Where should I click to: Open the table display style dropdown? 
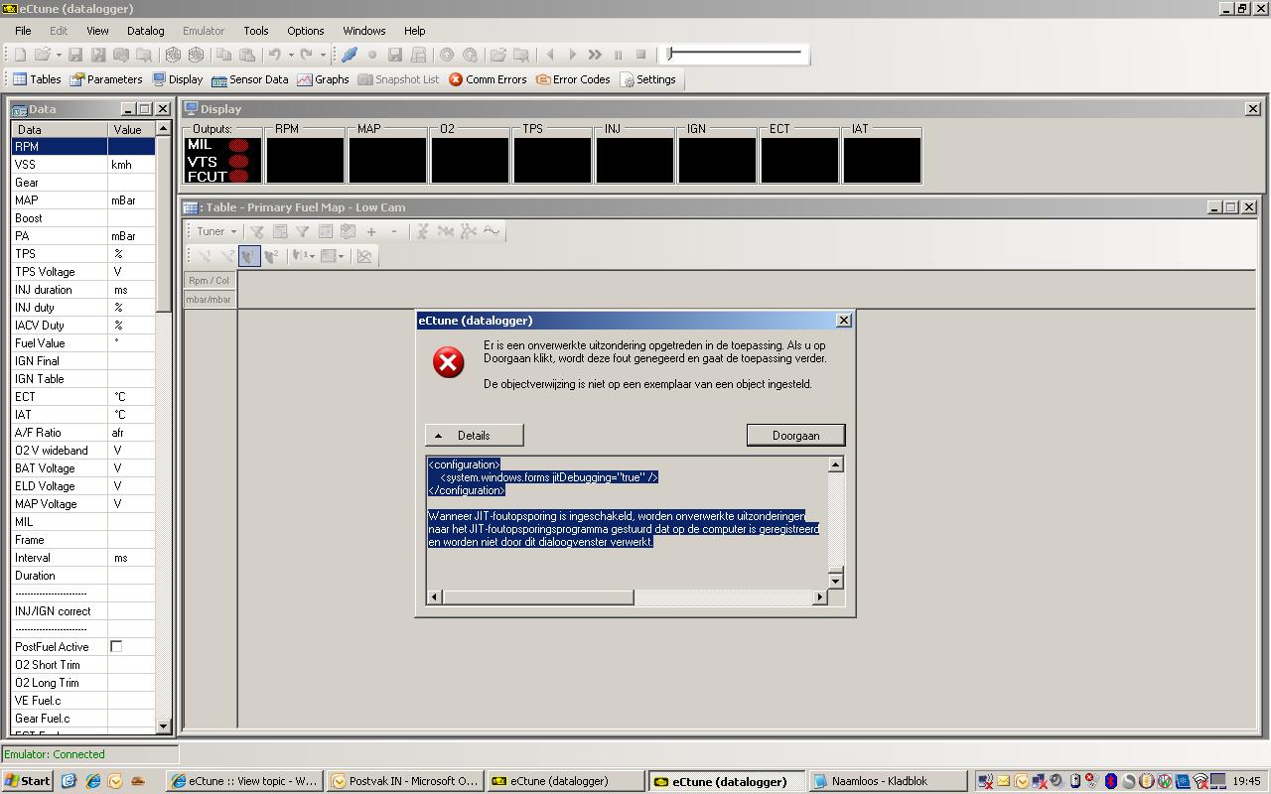[x=333, y=256]
